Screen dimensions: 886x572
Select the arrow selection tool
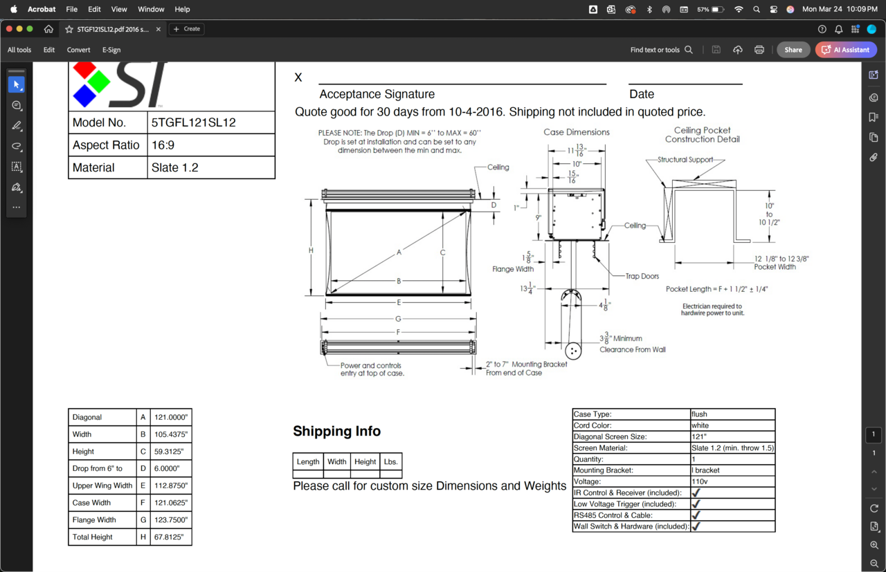pyautogui.click(x=17, y=84)
